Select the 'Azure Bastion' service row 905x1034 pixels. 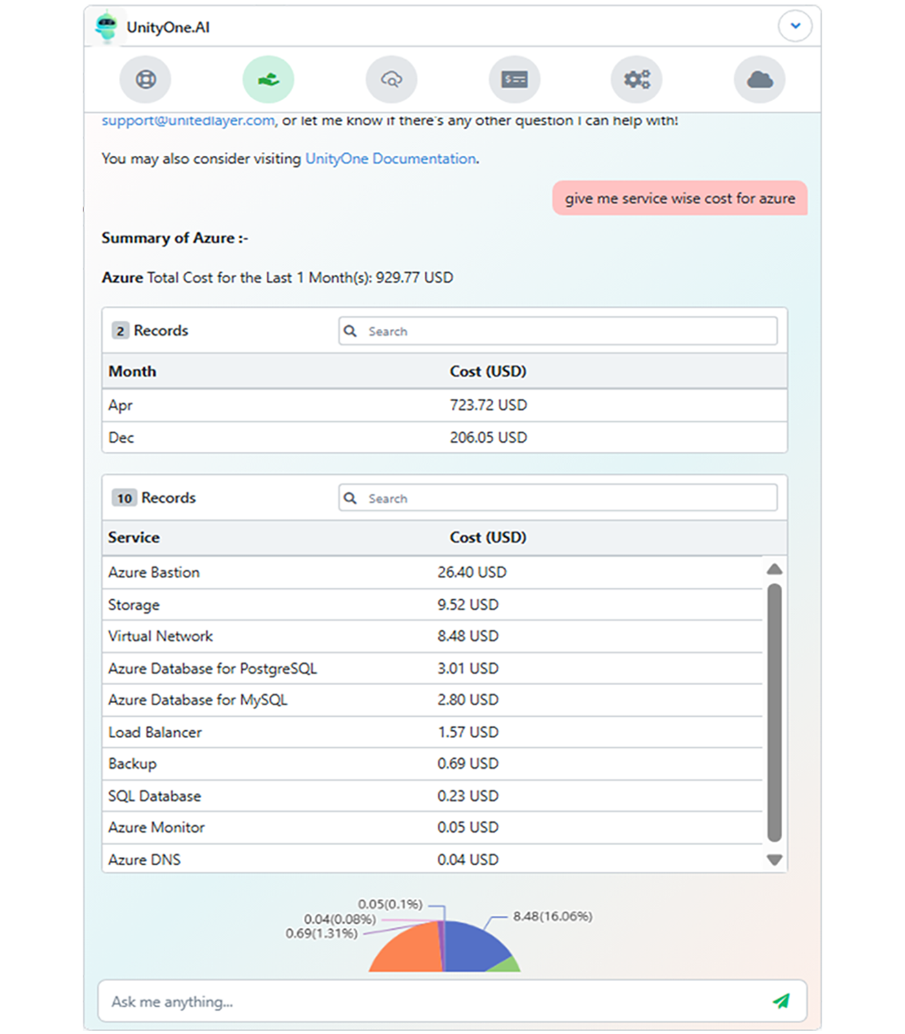(432, 573)
